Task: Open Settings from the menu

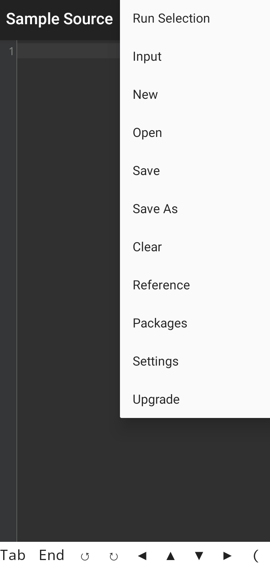Action: tap(195, 361)
